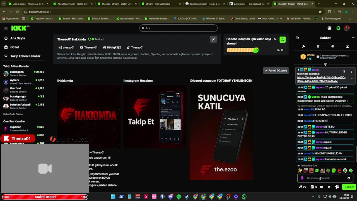
Task: Expand the pinned message chevron
Action: tap(351, 78)
